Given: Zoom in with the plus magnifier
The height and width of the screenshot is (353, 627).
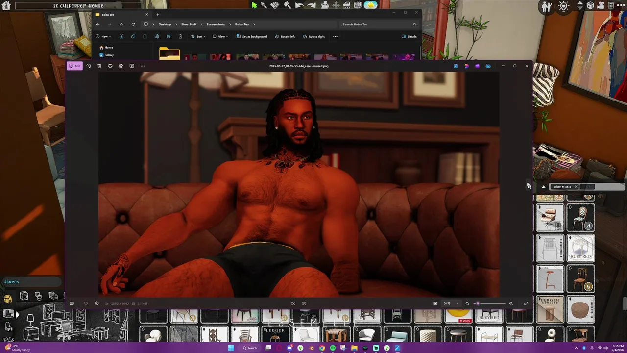Looking at the screenshot, I should (x=511, y=303).
